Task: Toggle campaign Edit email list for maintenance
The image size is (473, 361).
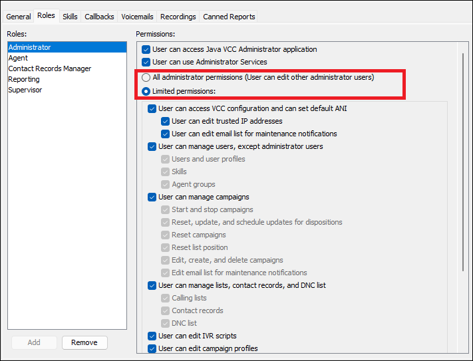Action: 165,273
